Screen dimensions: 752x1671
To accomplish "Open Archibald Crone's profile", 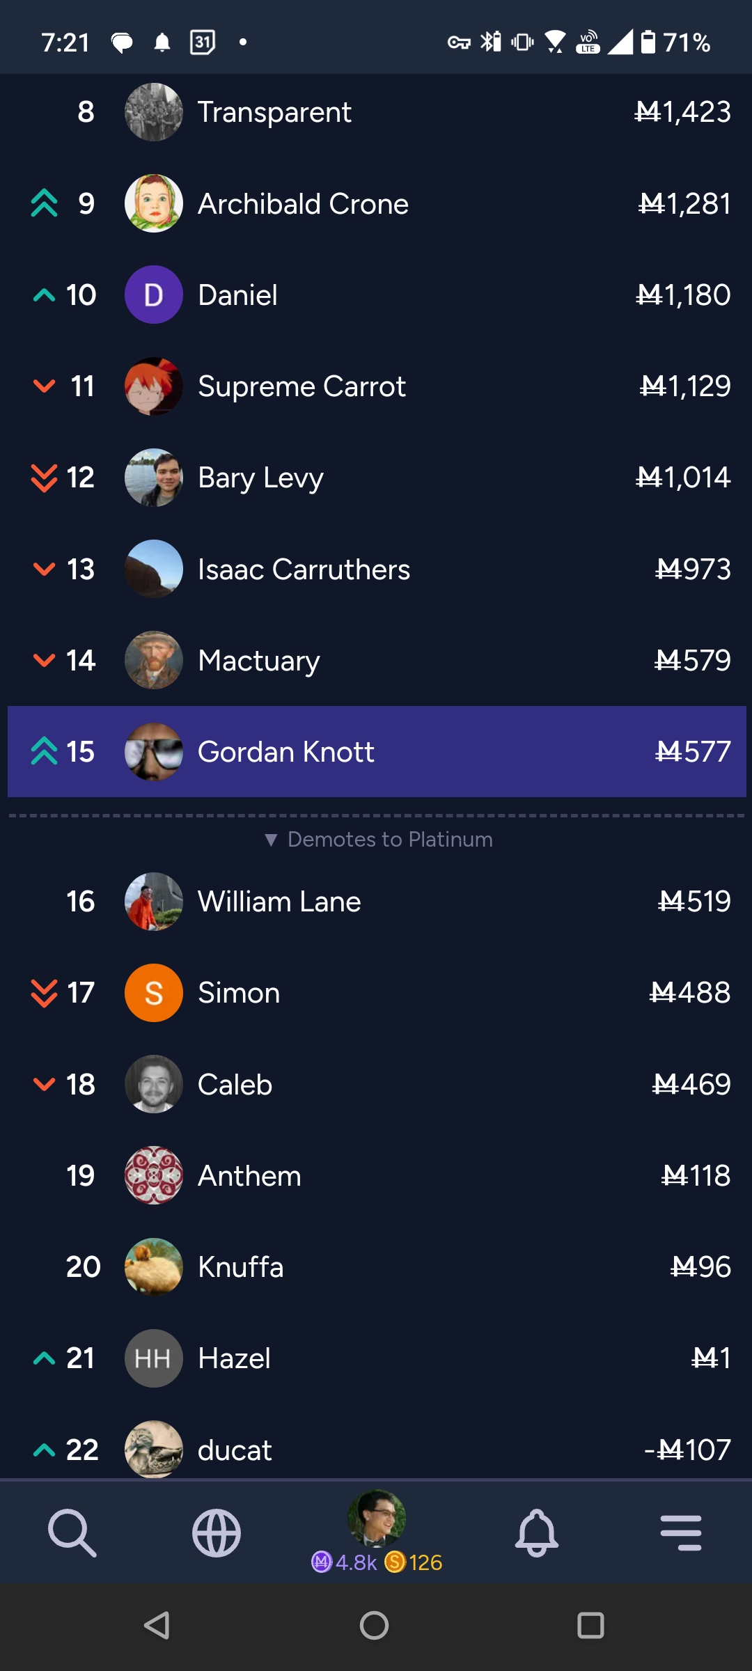I will click(376, 203).
